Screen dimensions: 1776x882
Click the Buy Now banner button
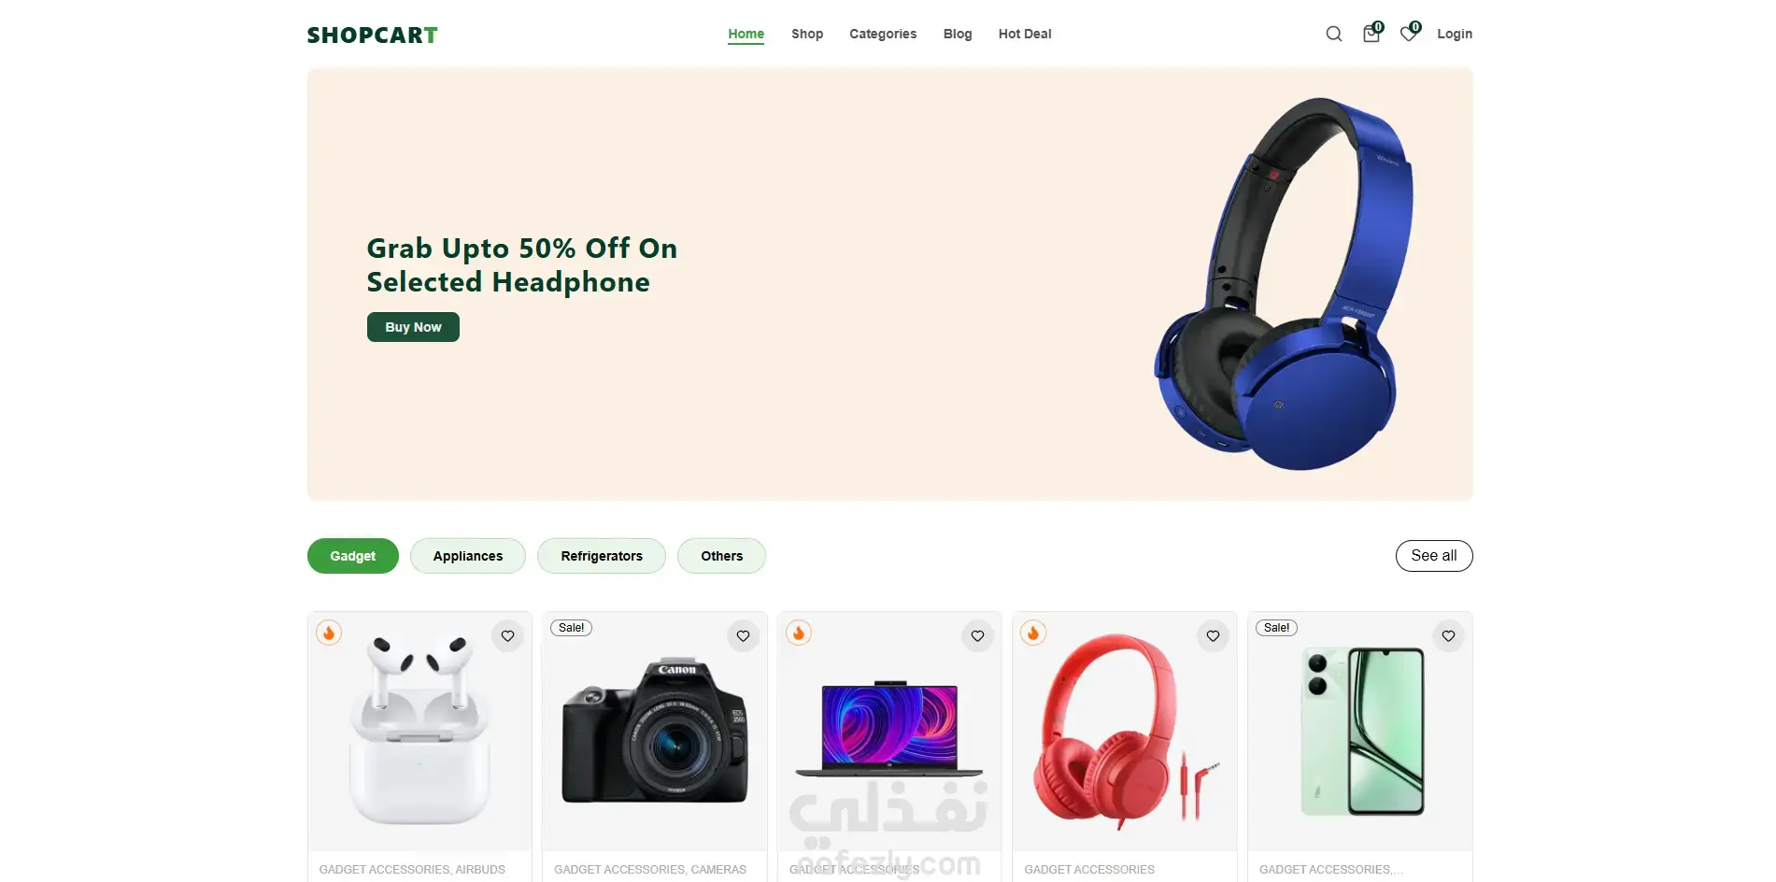click(413, 327)
